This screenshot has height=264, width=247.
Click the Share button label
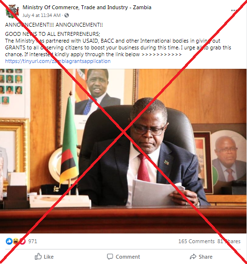pos(205,257)
